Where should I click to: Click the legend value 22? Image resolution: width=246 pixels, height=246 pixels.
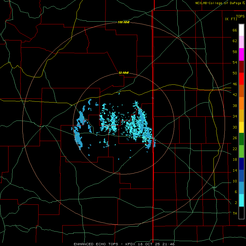tap(235, 149)
